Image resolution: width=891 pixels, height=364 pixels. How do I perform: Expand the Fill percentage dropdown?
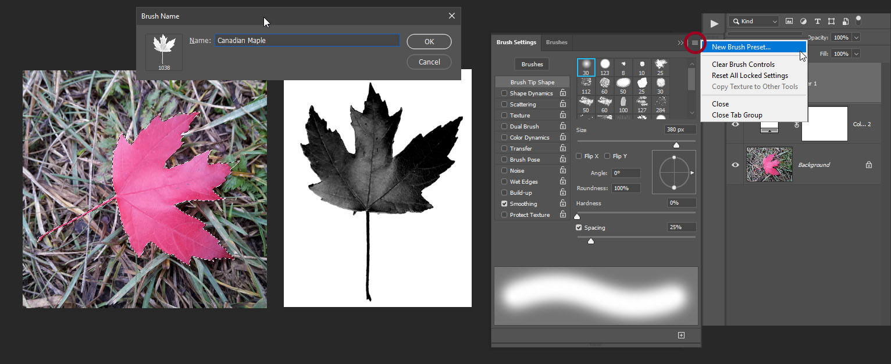coord(855,53)
